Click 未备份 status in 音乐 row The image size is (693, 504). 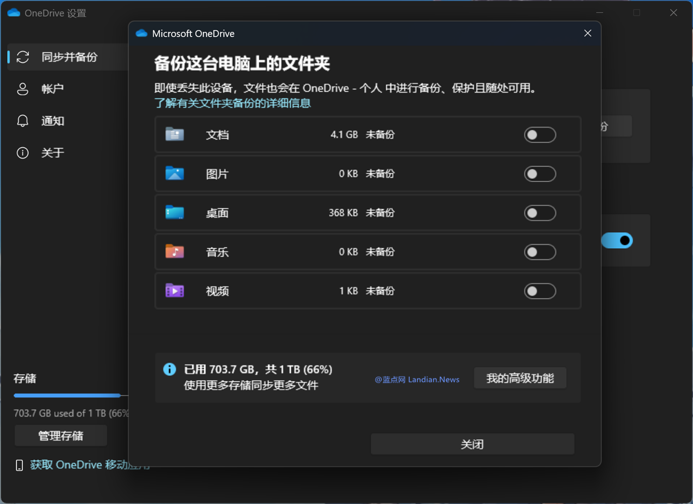pyautogui.click(x=380, y=251)
